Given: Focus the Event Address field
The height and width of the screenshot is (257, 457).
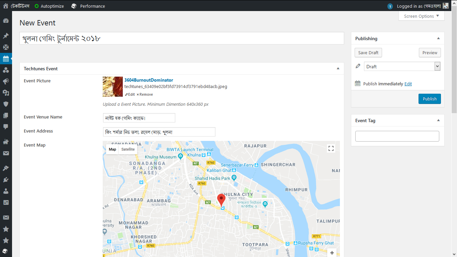Looking at the screenshot, I should pyautogui.click(x=159, y=132).
